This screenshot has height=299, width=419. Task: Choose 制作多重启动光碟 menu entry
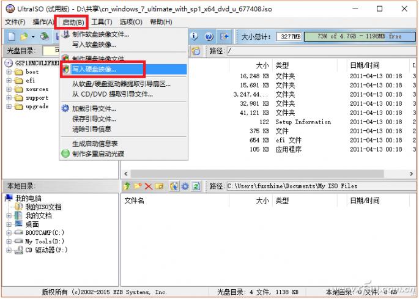pyautogui.click(x=124, y=154)
